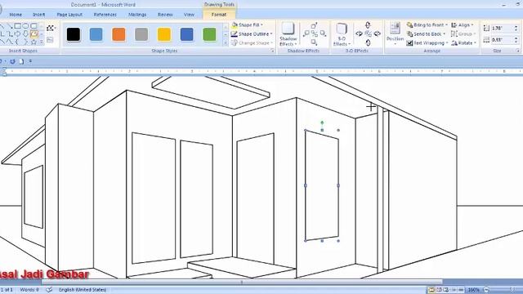This screenshot has width=523, height=294.
Task: Click Send to Back
Action: [x=426, y=34]
